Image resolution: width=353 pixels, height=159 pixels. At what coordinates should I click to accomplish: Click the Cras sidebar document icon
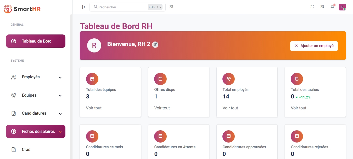(13, 149)
